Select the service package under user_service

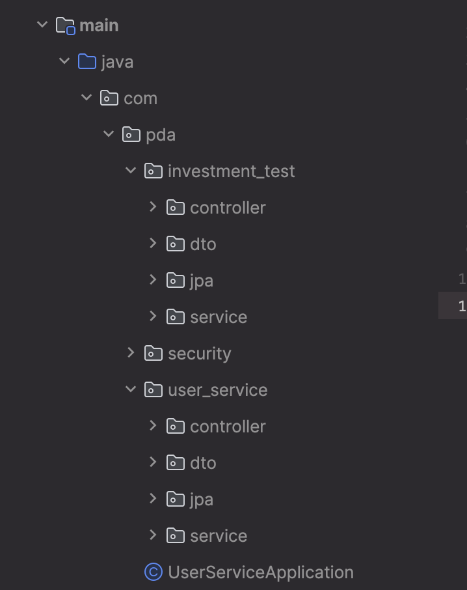click(x=218, y=535)
